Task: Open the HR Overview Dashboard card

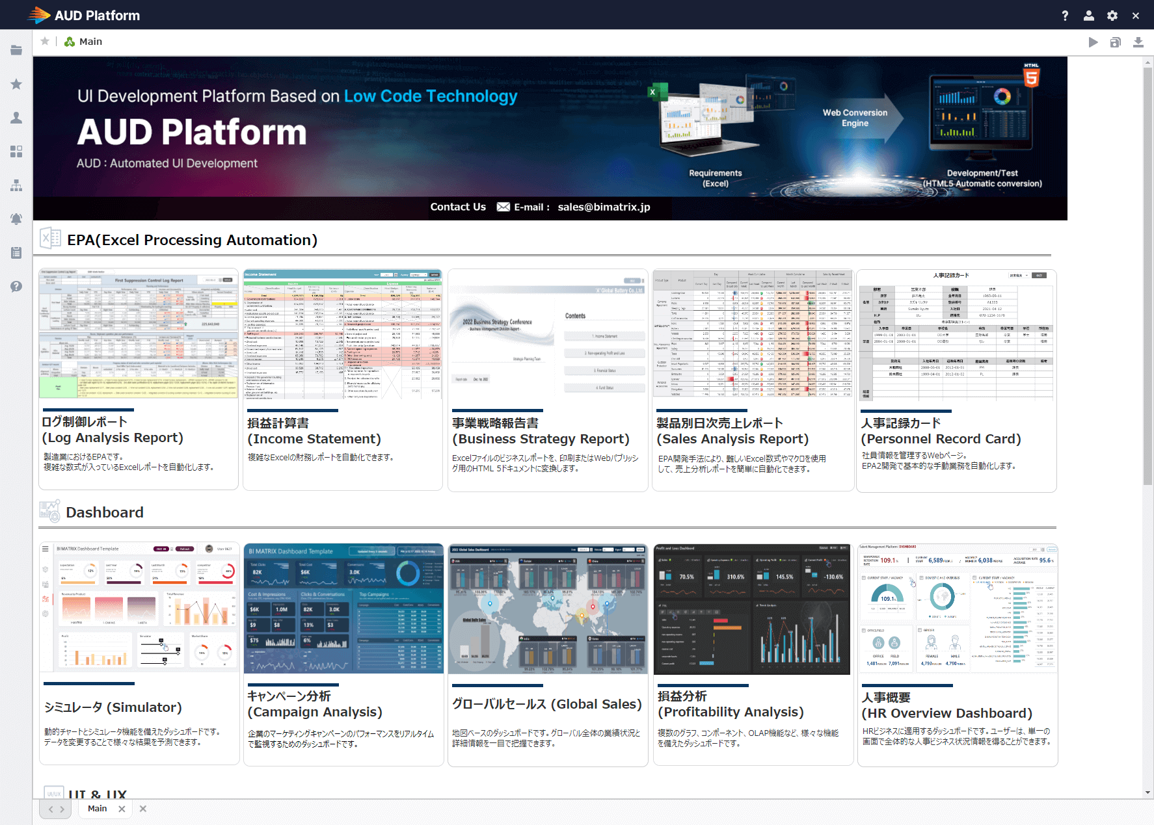Action: pyautogui.click(x=958, y=655)
